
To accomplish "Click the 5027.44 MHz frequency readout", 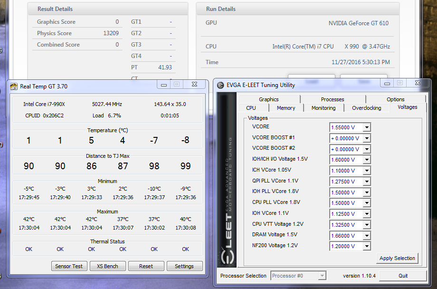I will (107, 104).
